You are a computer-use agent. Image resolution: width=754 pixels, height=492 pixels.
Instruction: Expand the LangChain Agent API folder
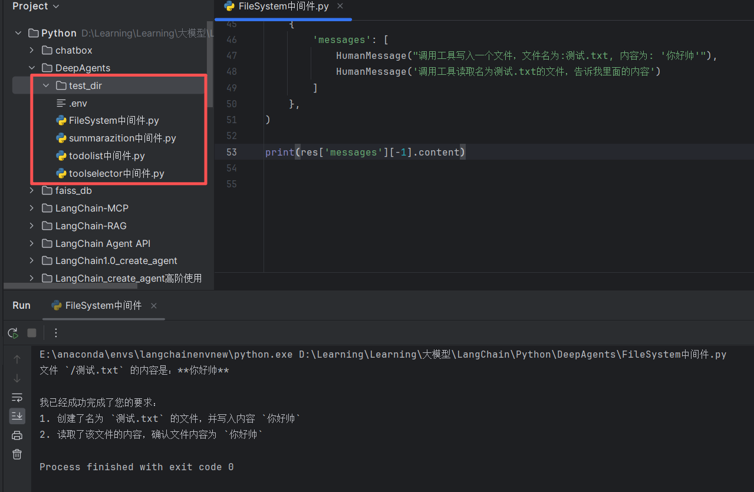coord(33,243)
